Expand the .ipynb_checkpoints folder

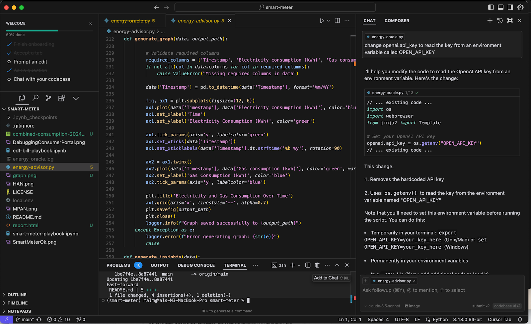pyautogui.click(x=35, y=117)
